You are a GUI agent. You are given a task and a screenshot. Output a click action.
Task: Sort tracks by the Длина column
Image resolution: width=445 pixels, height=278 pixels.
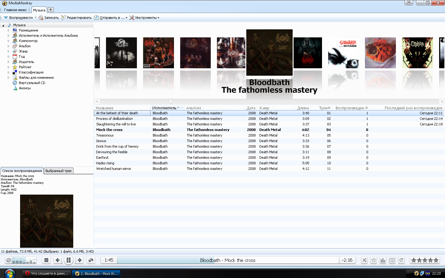pos(302,108)
